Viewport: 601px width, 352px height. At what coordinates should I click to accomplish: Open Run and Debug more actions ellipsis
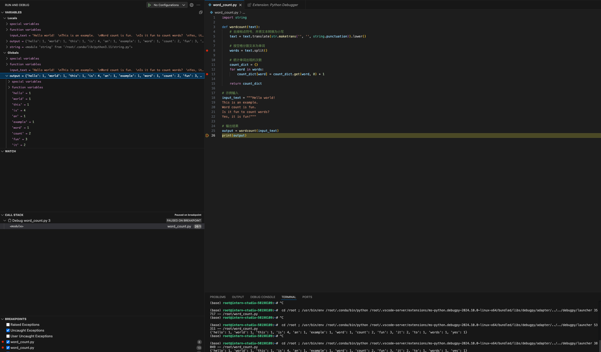coord(198,5)
